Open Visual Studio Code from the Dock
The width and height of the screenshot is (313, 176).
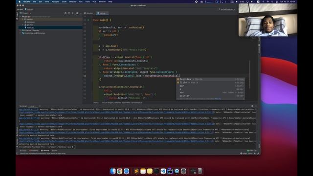pos(163,171)
